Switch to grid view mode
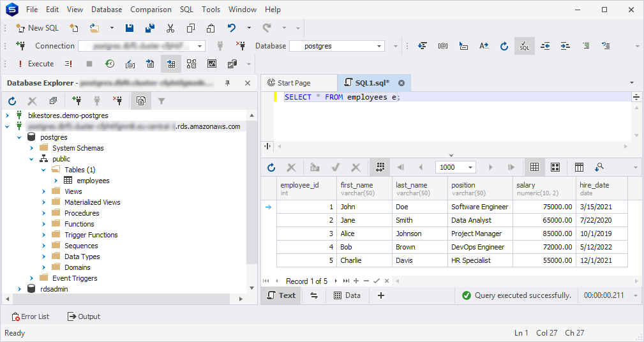 (x=534, y=167)
